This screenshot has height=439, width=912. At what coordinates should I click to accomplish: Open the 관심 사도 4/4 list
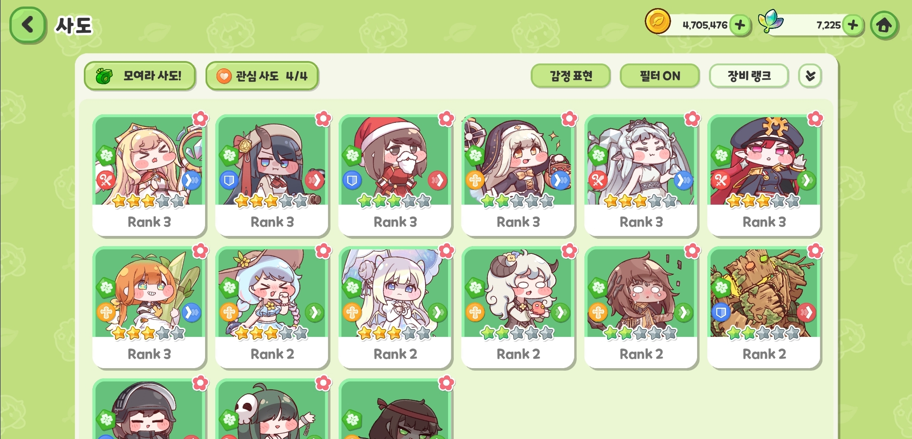click(x=262, y=76)
